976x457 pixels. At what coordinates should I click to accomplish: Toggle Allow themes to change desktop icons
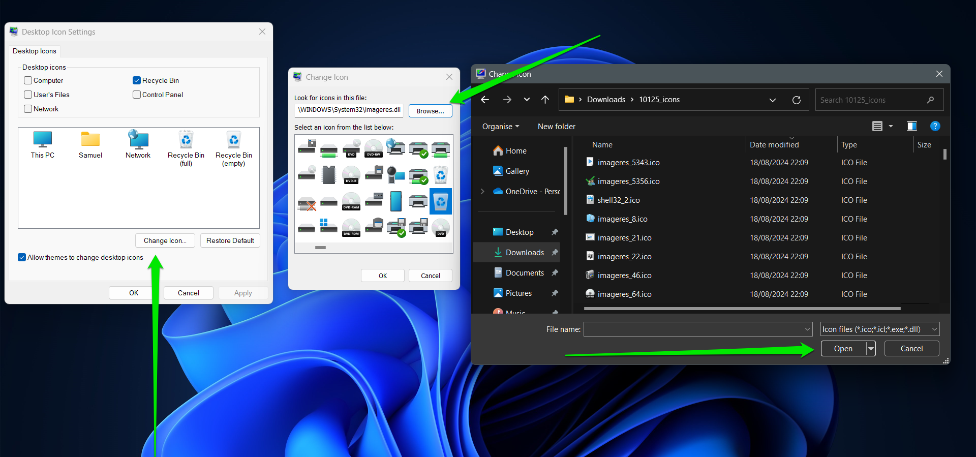(22, 257)
